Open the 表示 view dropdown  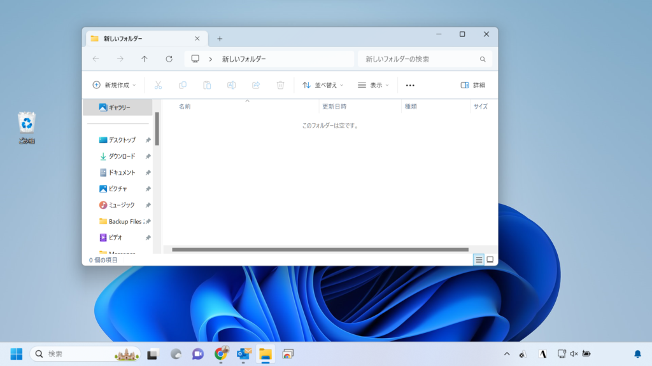(373, 85)
